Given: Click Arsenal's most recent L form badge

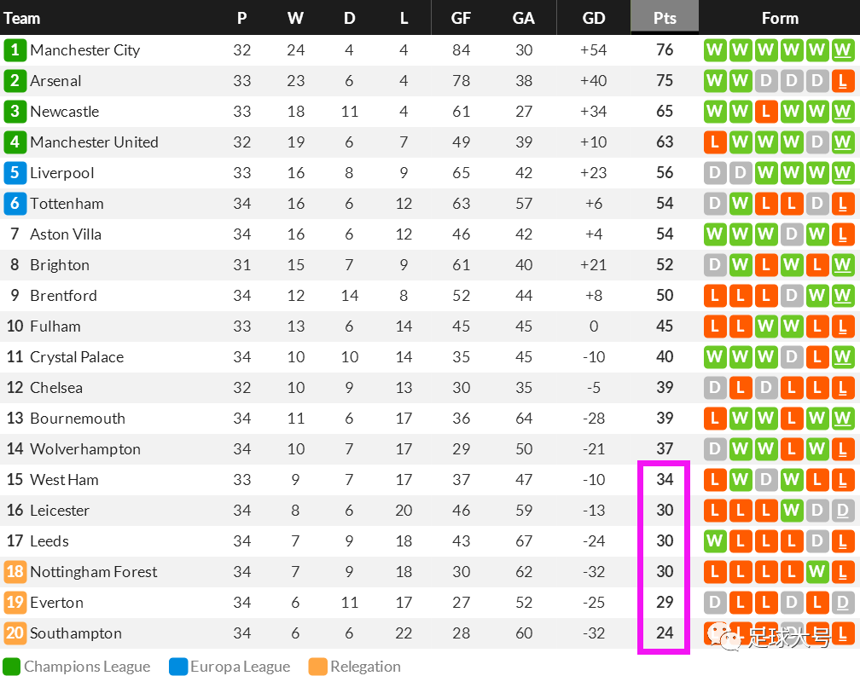Looking at the screenshot, I should coord(842,81).
